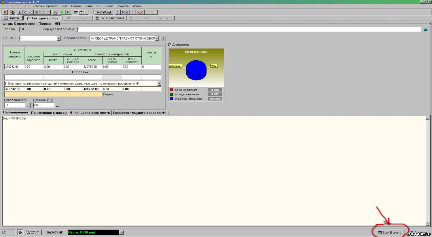Click the Прибыль (F8) input field

coord(44,105)
